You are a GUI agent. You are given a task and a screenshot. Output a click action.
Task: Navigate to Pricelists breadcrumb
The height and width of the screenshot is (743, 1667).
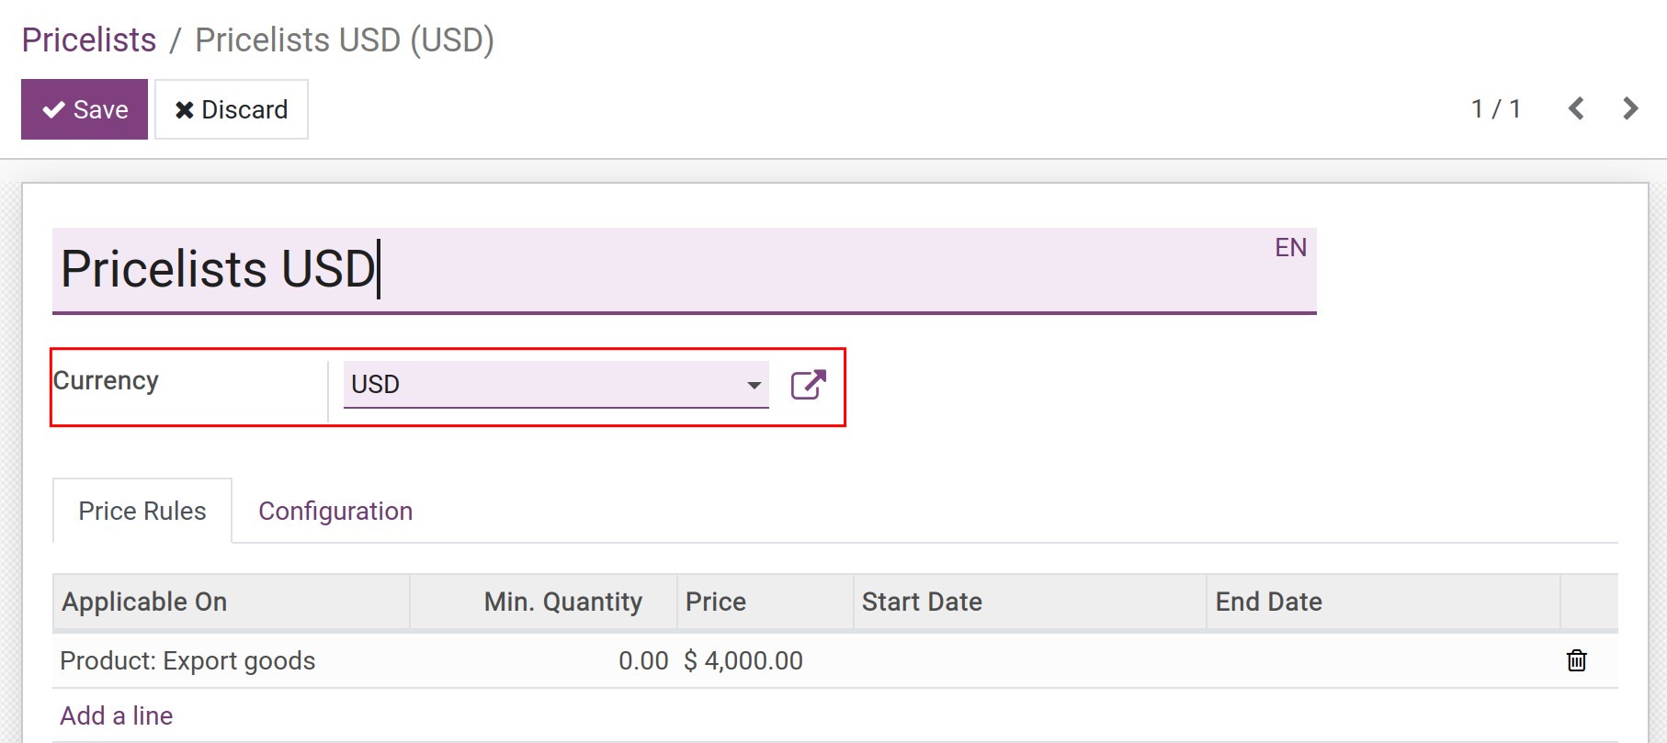[x=89, y=40]
